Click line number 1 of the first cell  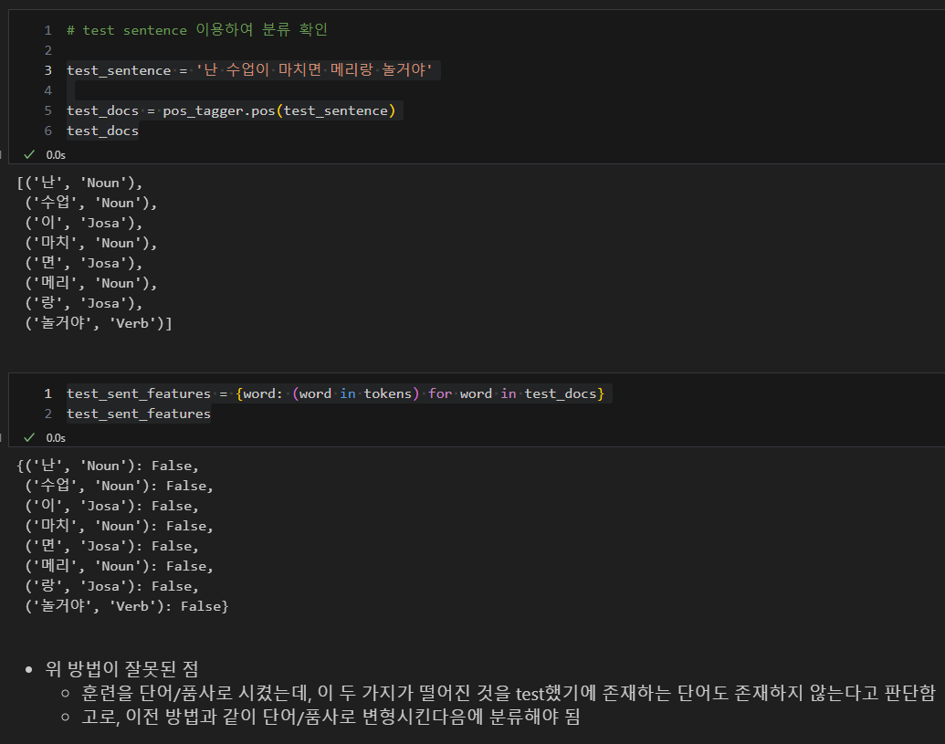click(48, 30)
